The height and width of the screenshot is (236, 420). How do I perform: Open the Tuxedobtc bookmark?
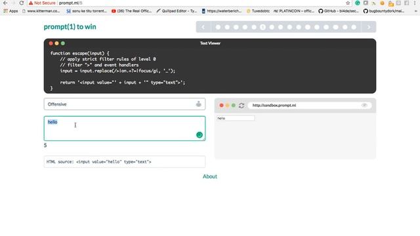click(x=258, y=11)
